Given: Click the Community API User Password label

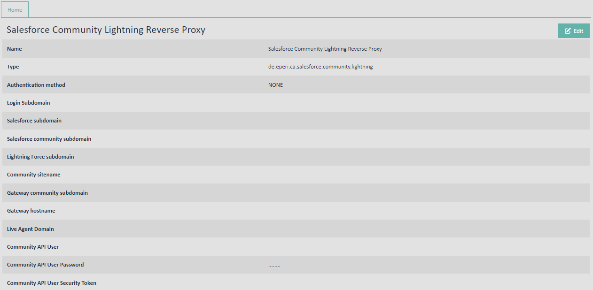Looking at the screenshot, I should pos(46,265).
